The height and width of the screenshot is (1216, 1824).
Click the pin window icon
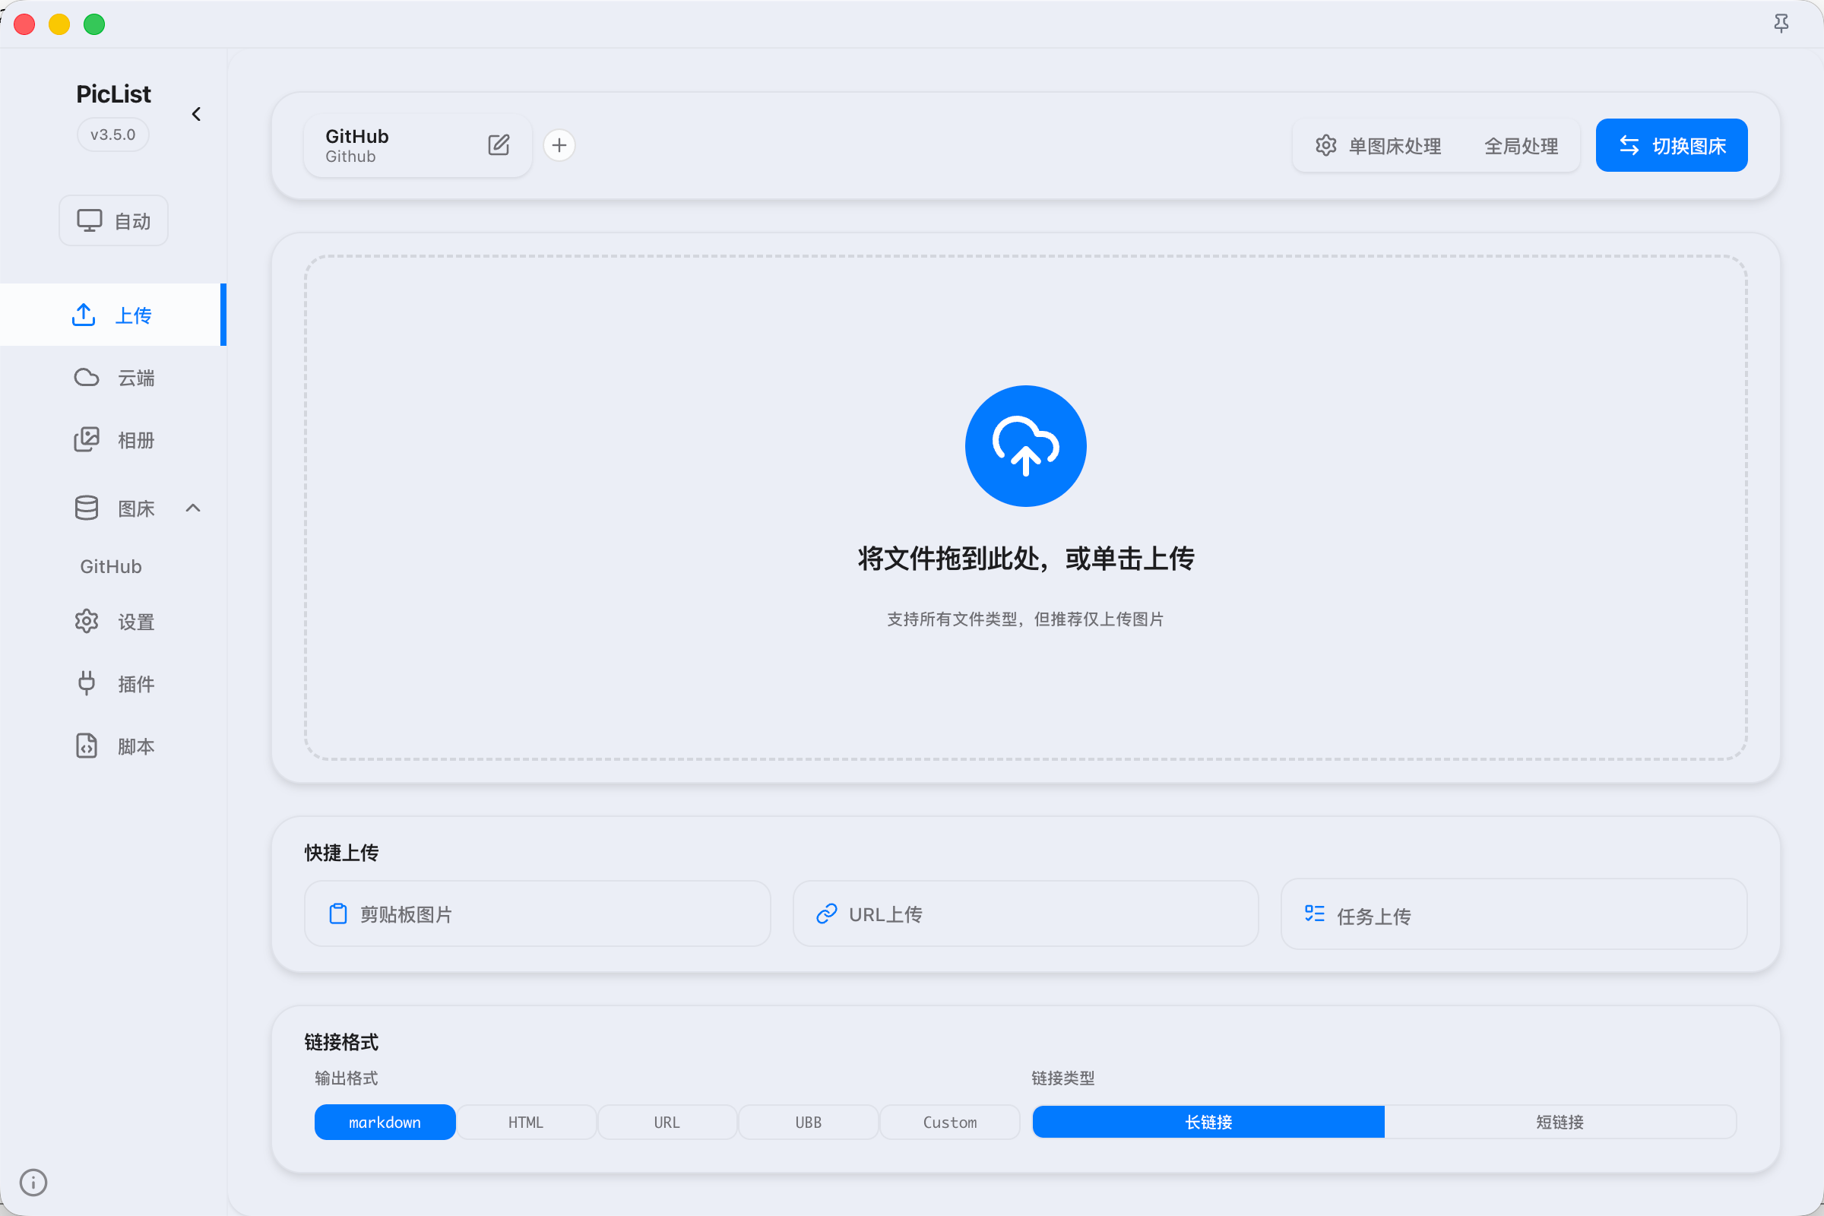[1781, 24]
